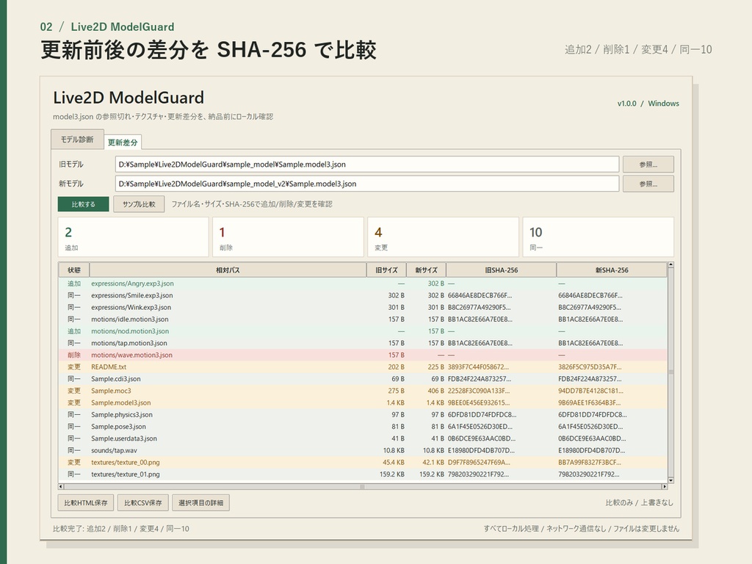The height and width of the screenshot is (564, 752).
Task: Sort by the 旧サイズ column header
Action: coord(386,270)
